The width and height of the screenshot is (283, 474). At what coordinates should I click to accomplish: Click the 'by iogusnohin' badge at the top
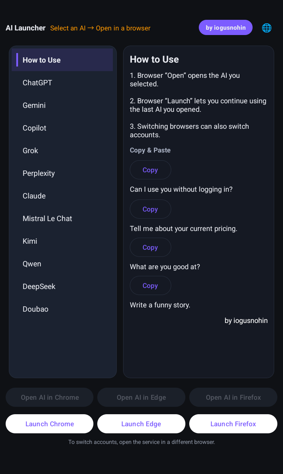[x=225, y=28]
